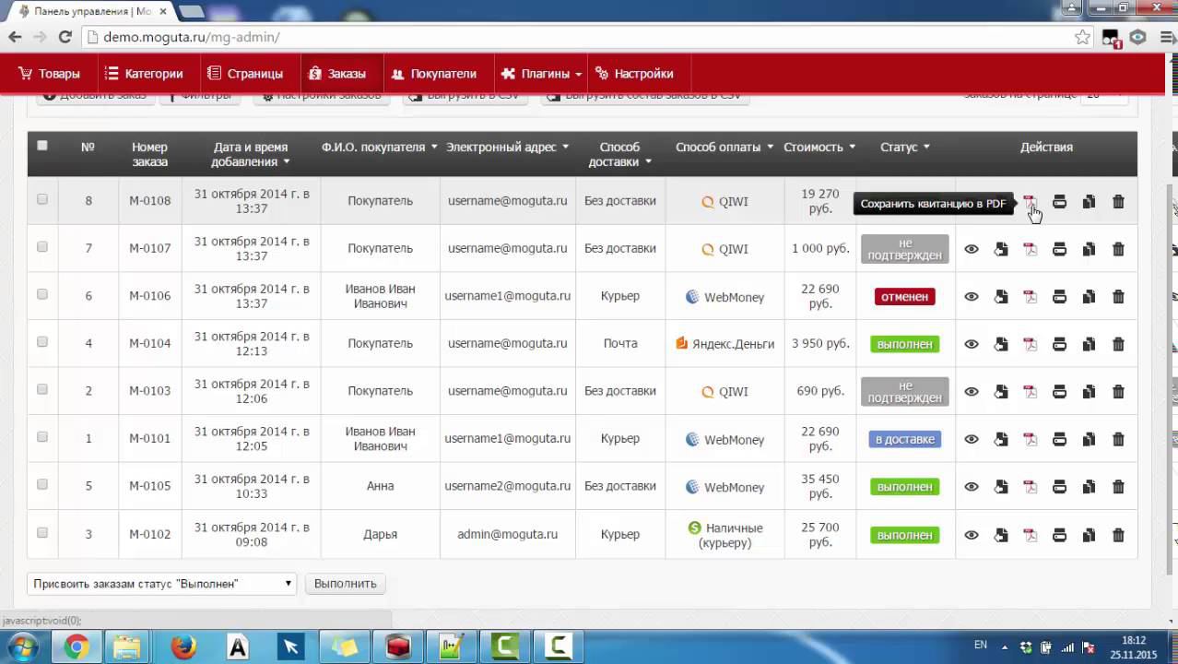The width and height of the screenshot is (1178, 664).
Task: Copy order M-0106
Action: coord(1089,297)
